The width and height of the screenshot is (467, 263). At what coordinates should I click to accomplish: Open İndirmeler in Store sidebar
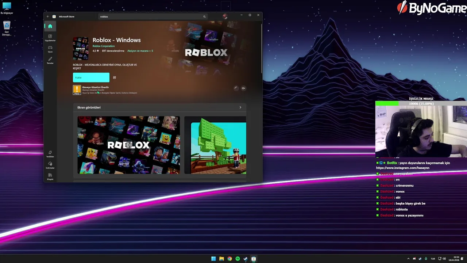point(50,165)
